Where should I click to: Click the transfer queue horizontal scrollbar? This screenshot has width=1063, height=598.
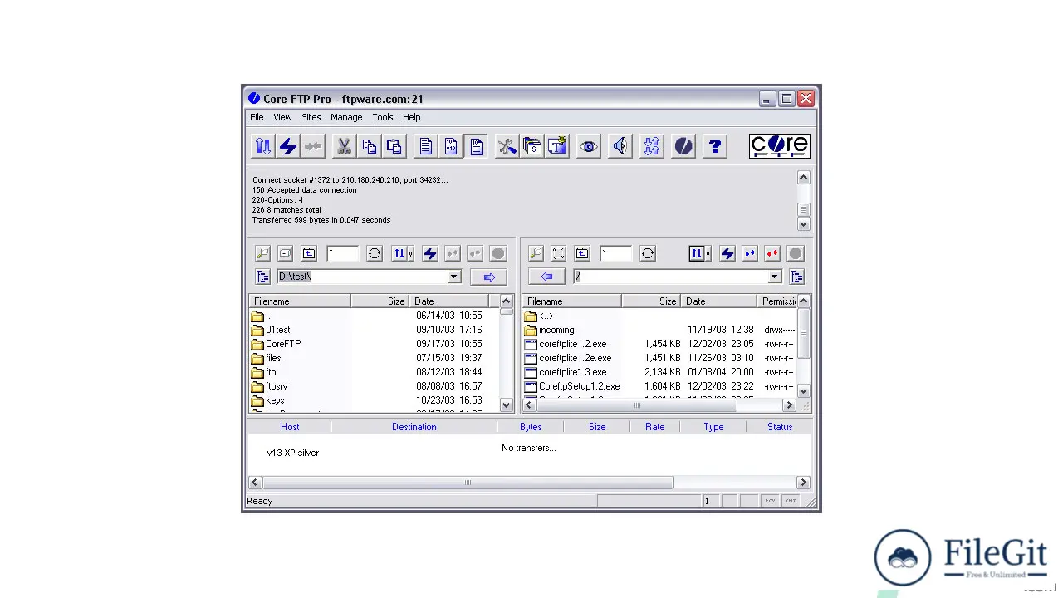[x=468, y=483]
